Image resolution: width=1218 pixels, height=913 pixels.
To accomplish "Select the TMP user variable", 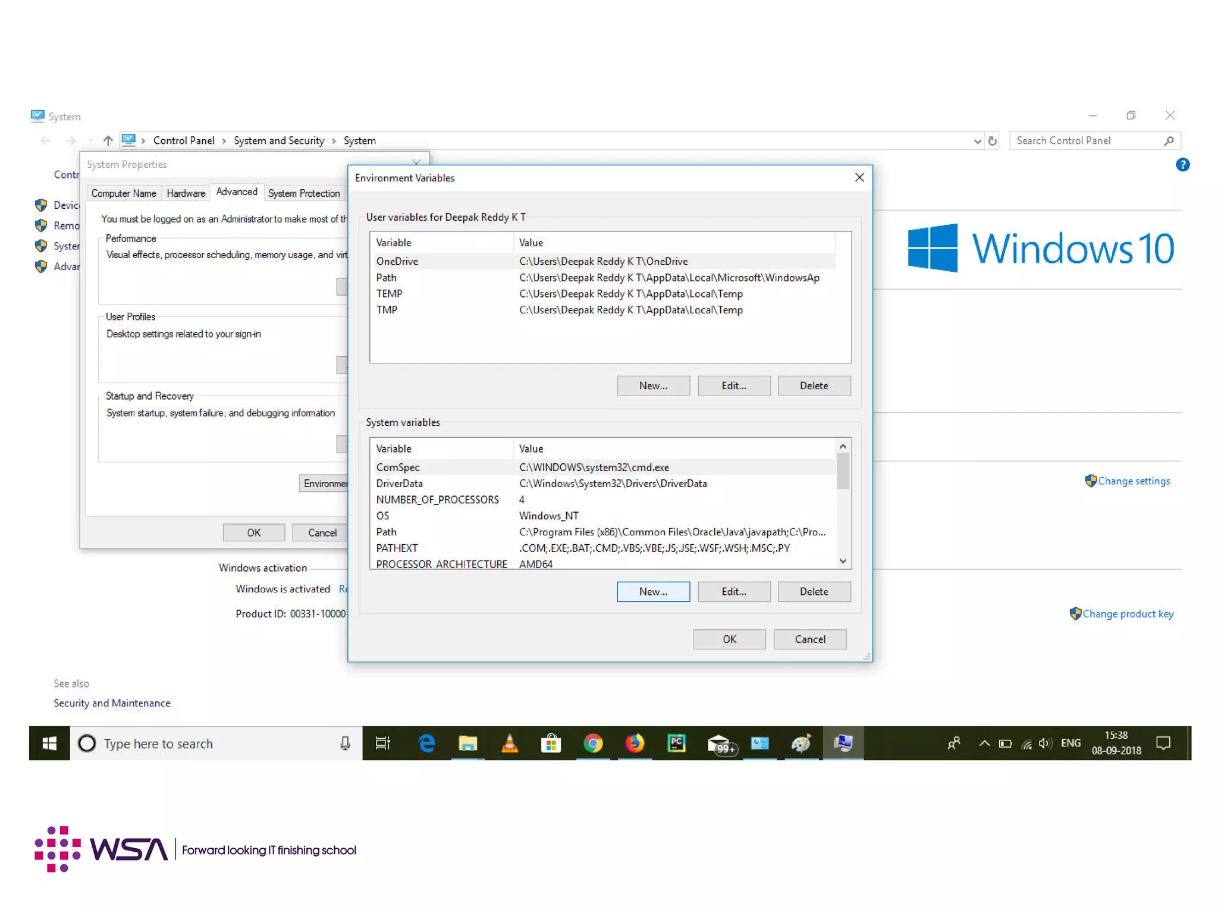I will pyautogui.click(x=603, y=309).
